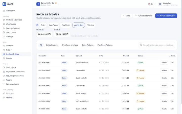Open the More actions menu
Viewport: 182px width, 114px height.
click(x=126, y=16)
